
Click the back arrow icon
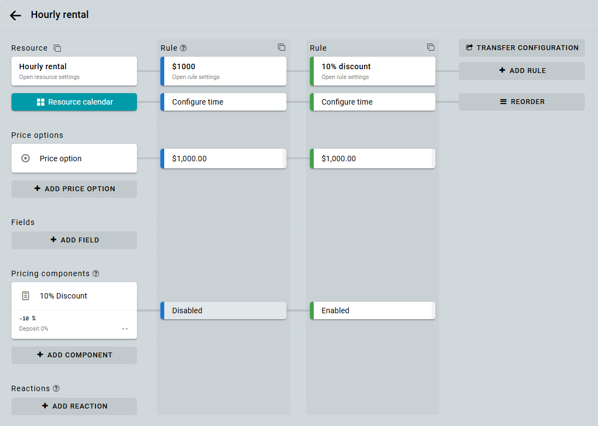click(15, 15)
